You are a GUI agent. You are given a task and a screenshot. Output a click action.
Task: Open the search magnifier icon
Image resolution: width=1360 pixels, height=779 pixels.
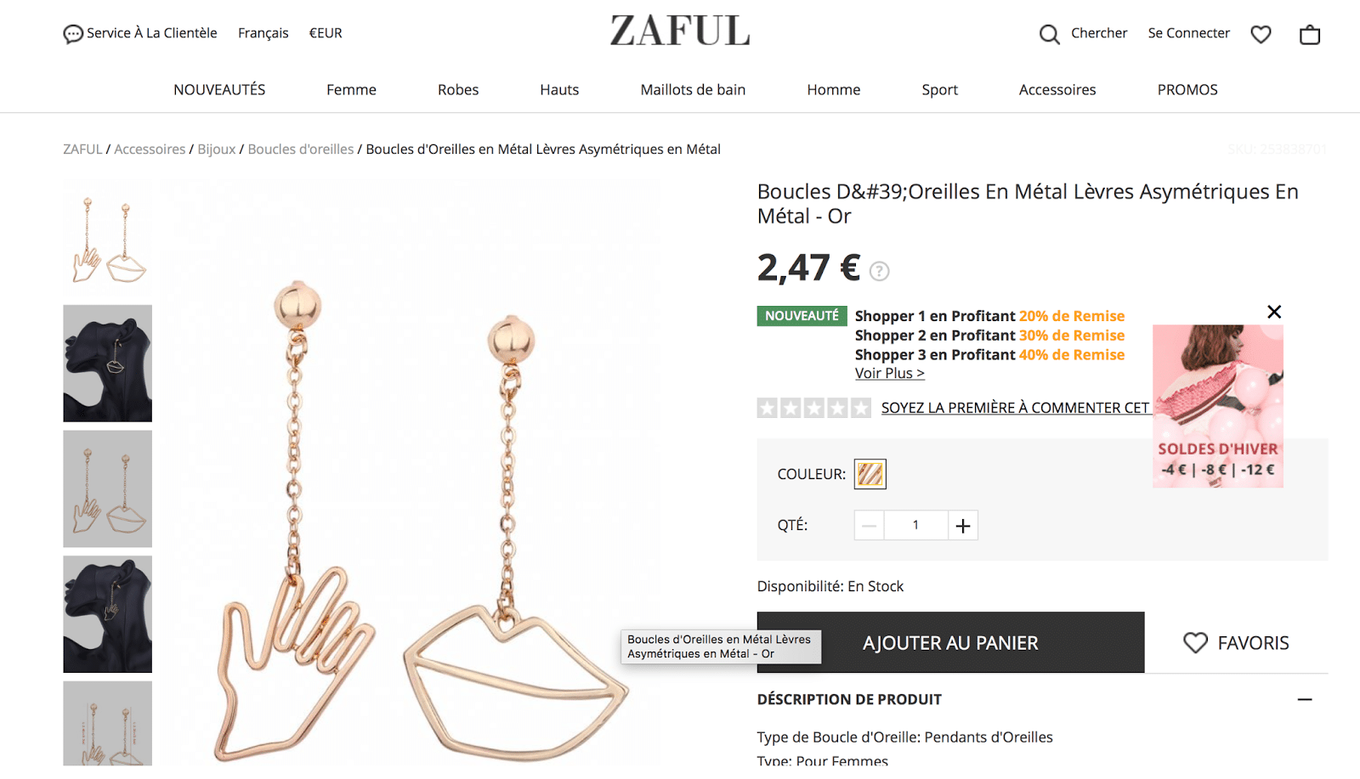[1050, 34]
